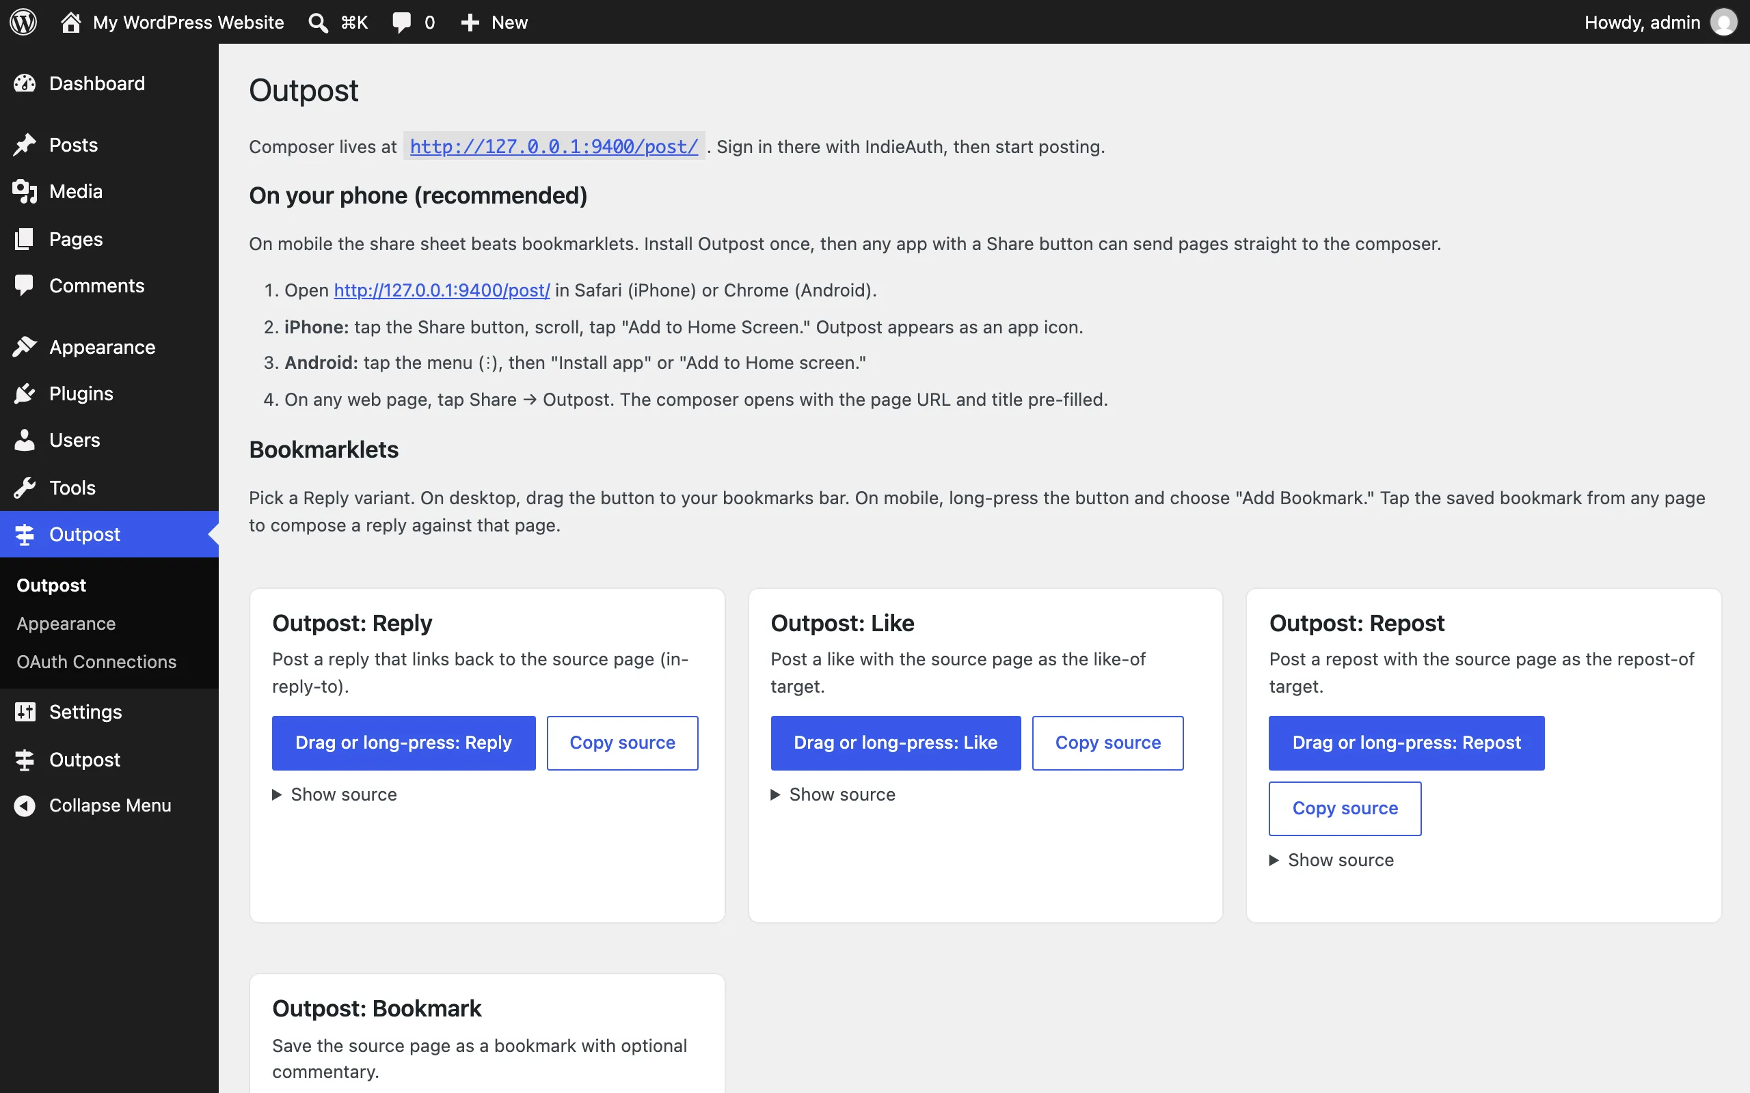Click the Outpost icon below Settings

pyautogui.click(x=25, y=760)
